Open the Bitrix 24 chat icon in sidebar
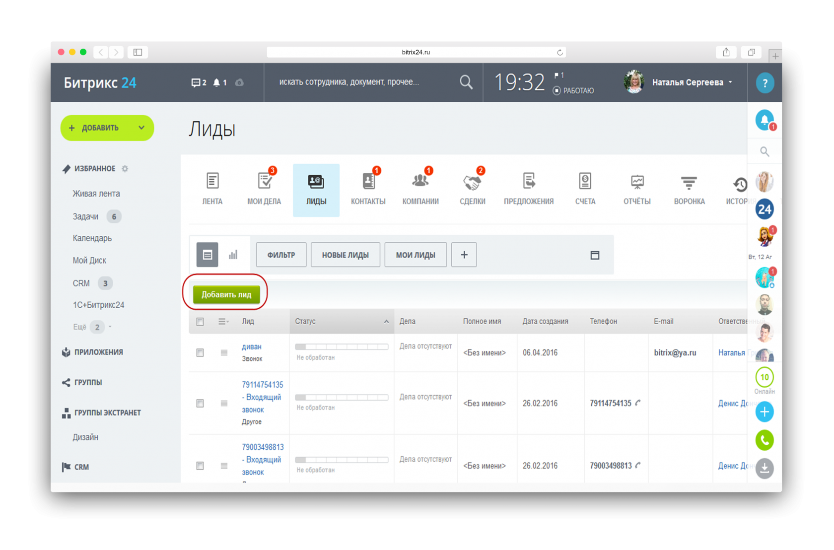The height and width of the screenshot is (550, 834). click(x=764, y=209)
